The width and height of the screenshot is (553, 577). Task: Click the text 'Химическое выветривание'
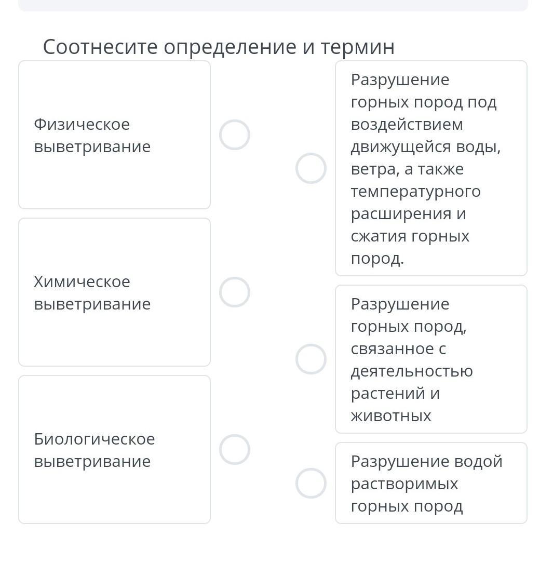92,293
